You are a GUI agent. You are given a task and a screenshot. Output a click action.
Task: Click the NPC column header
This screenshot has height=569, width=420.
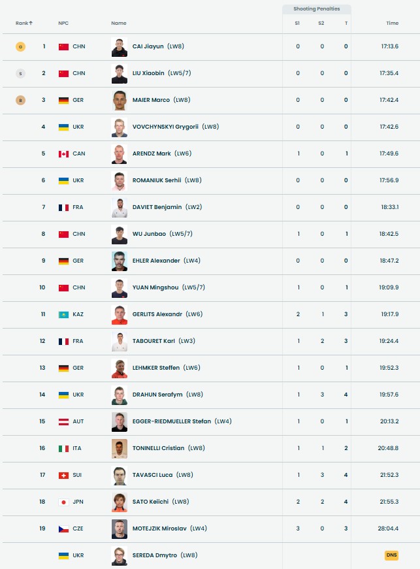[63, 23]
